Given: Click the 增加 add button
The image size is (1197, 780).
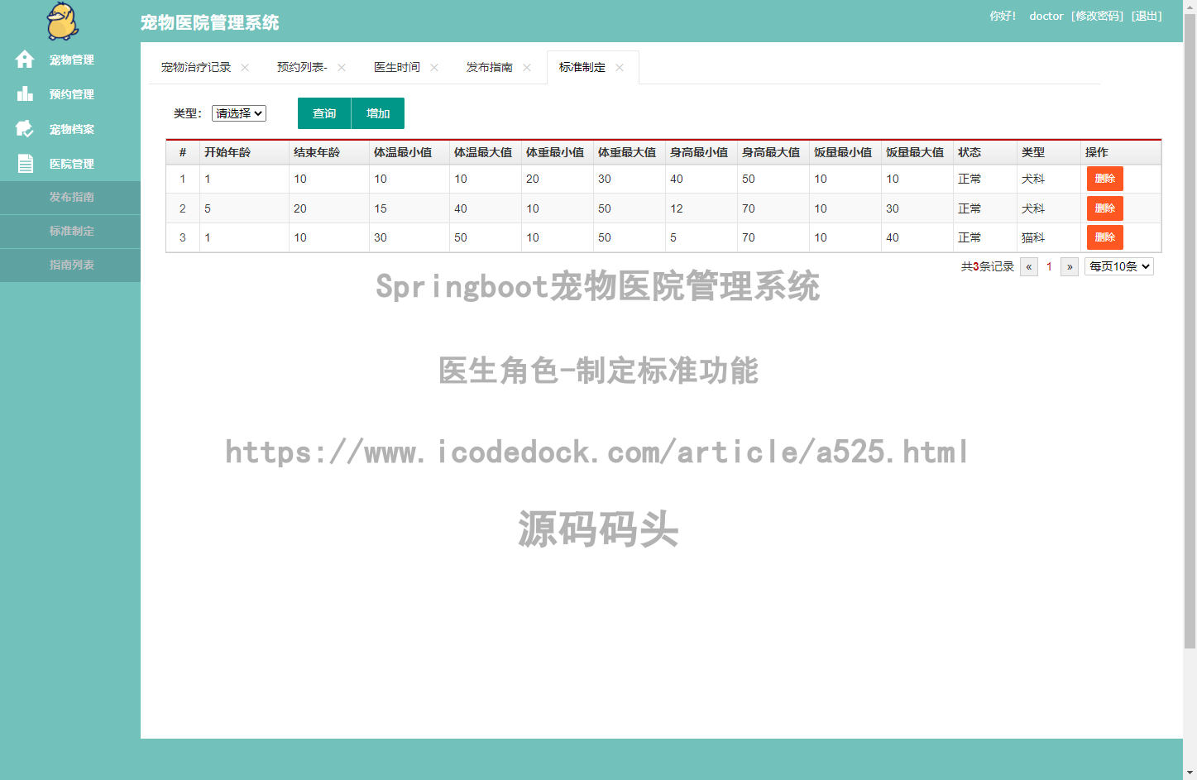Looking at the screenshot, I should 378,113.
